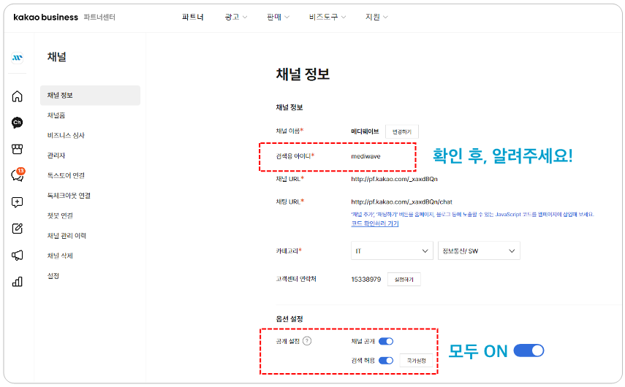Toggle the 채널 공개 switch

click(386, 341)
